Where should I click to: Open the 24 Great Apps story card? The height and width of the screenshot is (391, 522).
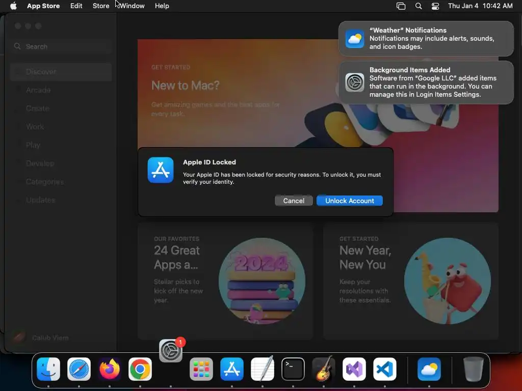pyautogui.click(x=225, y=281)
